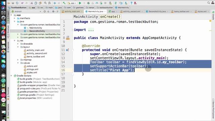Switch to the MainActivity.java tab
Image resolution: width=215 pixels, height=121 pixels.
[95, 11]
